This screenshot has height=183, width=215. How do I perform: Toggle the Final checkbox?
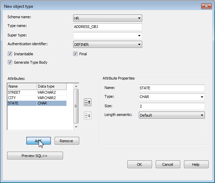tap(75, 54)
